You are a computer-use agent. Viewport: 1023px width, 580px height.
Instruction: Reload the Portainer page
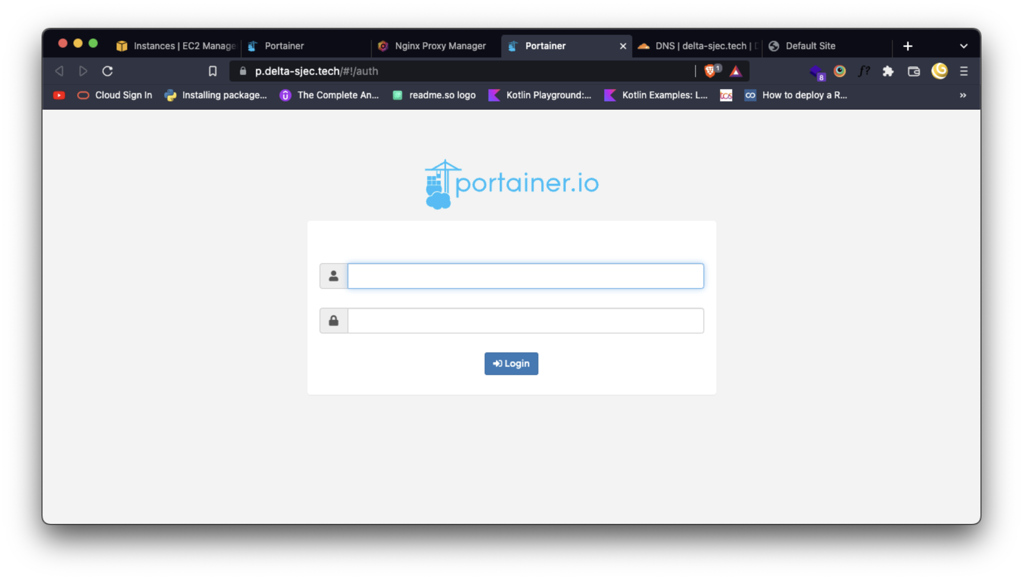click(x=107, y=71)
